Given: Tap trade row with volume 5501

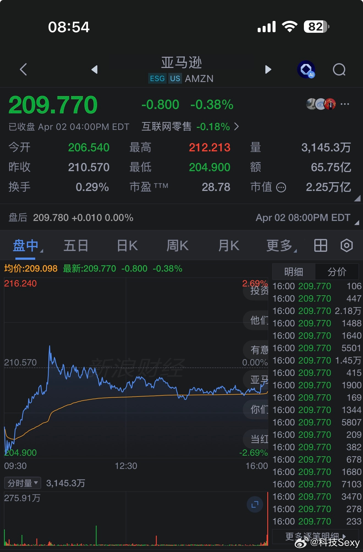Looking at the screenshot, I should tap(317, 348).
